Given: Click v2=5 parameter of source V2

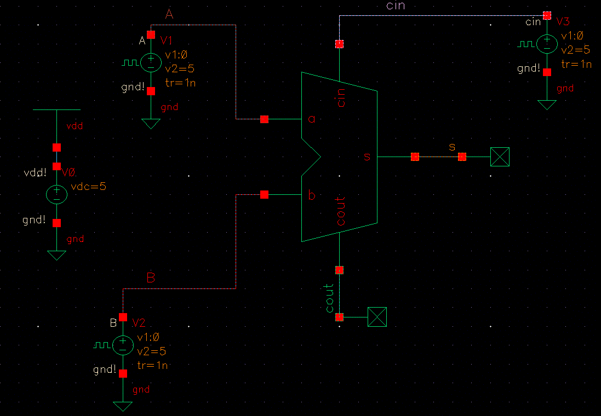Looking at the screenshot, I should point(152,351).
